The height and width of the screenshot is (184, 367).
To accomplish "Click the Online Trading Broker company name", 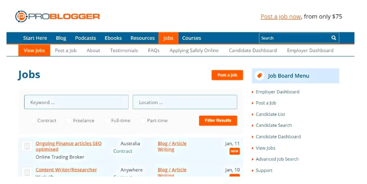I will tap(60, 157).
